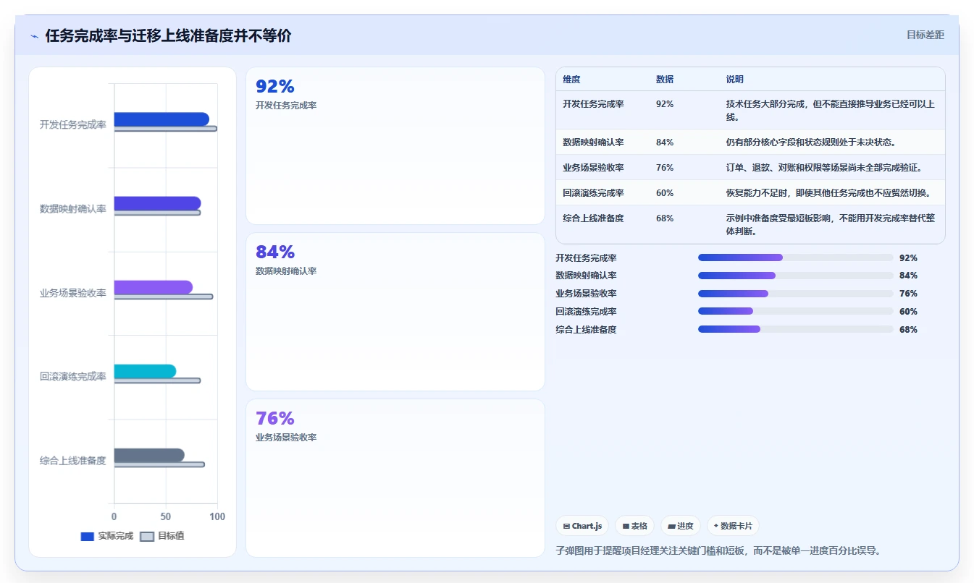This screenshot has width=974, height=583.
Task: Click the title 任务完成率与迁移上线准备度并不等价
Action: 168,35
